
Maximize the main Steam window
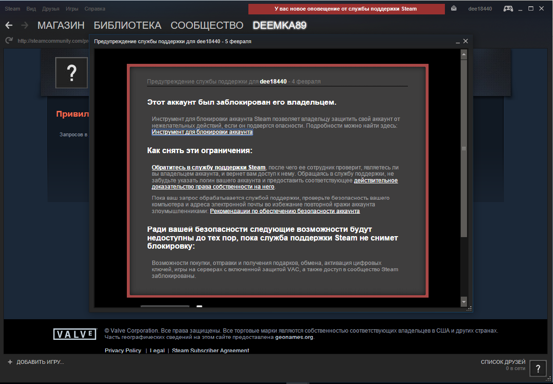pyautogui.click(x=531, y=9)
